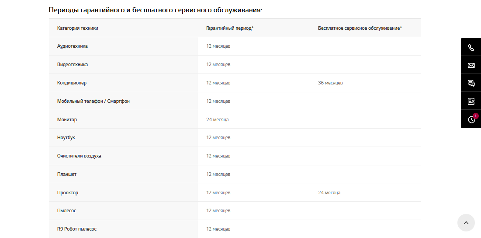Select '24 месяца' warranty in Монитор row
Viewport: 481px width, 238px height.
218,119
